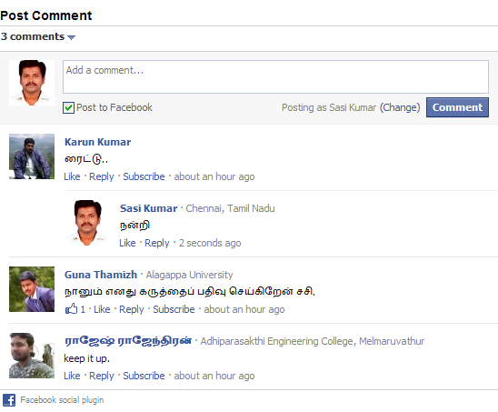Click the Change link next to Posting as

(x=400, y=107)
